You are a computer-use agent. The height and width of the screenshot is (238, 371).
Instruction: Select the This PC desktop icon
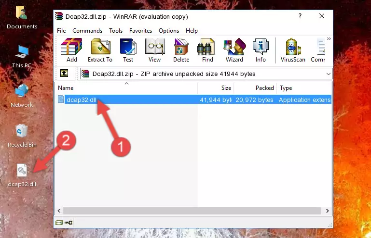[x=22, y=57]
